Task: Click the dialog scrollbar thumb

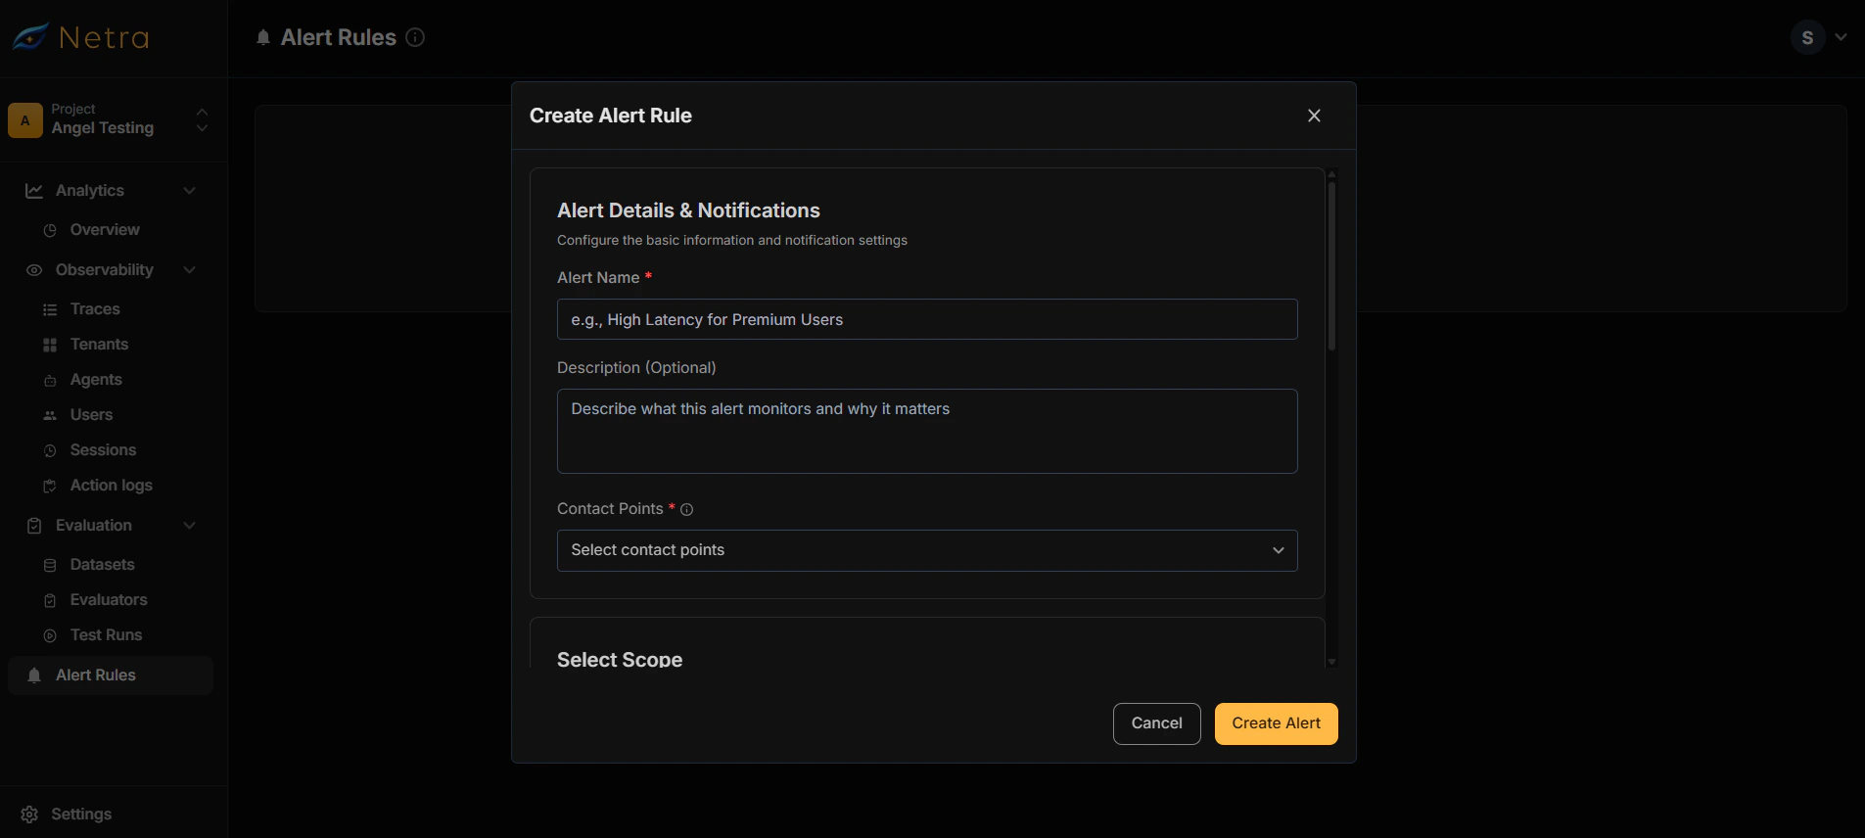Action: pos(1331,266)
